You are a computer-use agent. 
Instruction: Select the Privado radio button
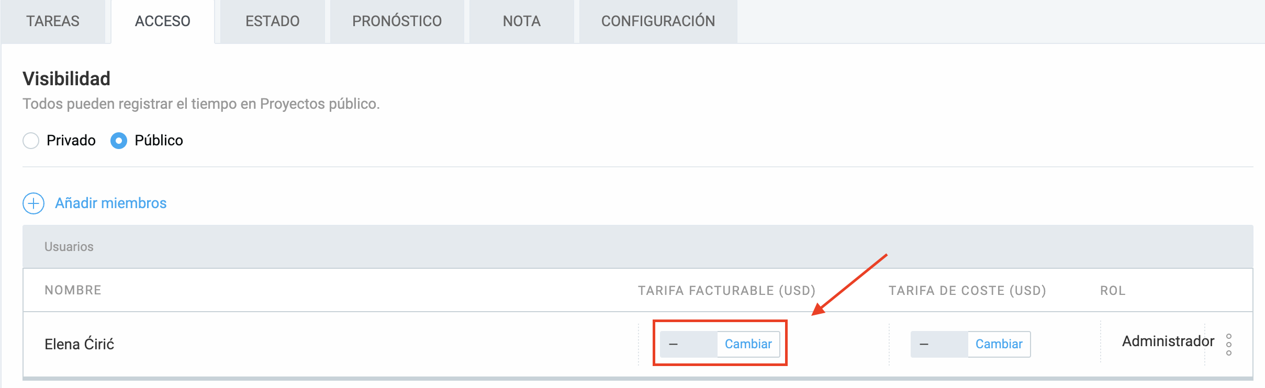pyautogui.click(x=31, y=141)
